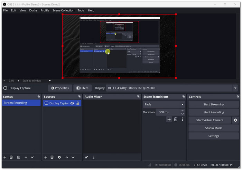Move the source down in the Sources list

tap(73, 157)
